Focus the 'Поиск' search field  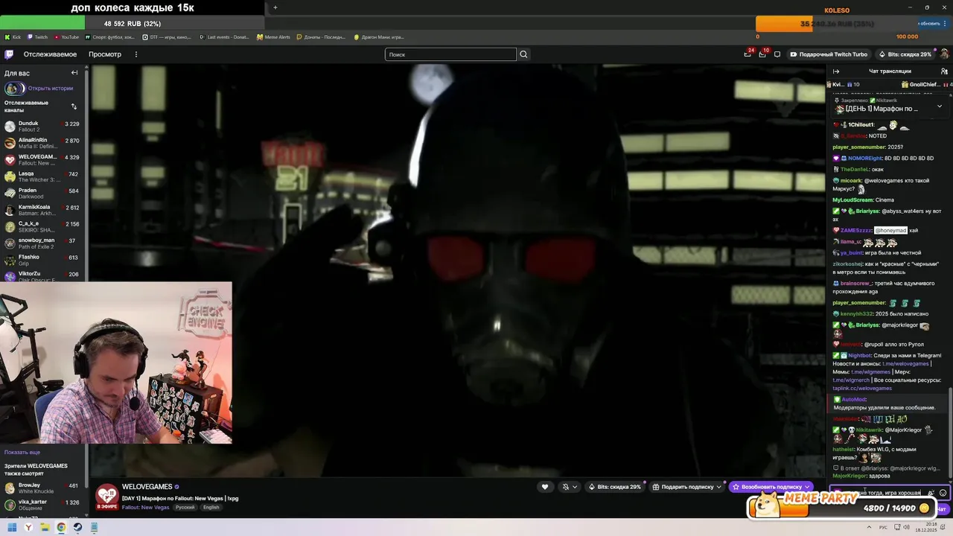pos(450,54)
